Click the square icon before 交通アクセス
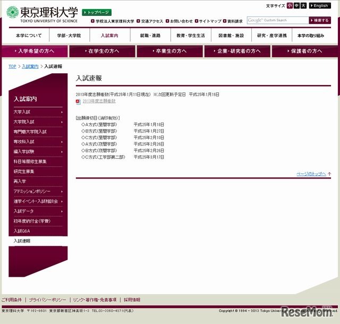340x324 pixels. click(138, 21)
